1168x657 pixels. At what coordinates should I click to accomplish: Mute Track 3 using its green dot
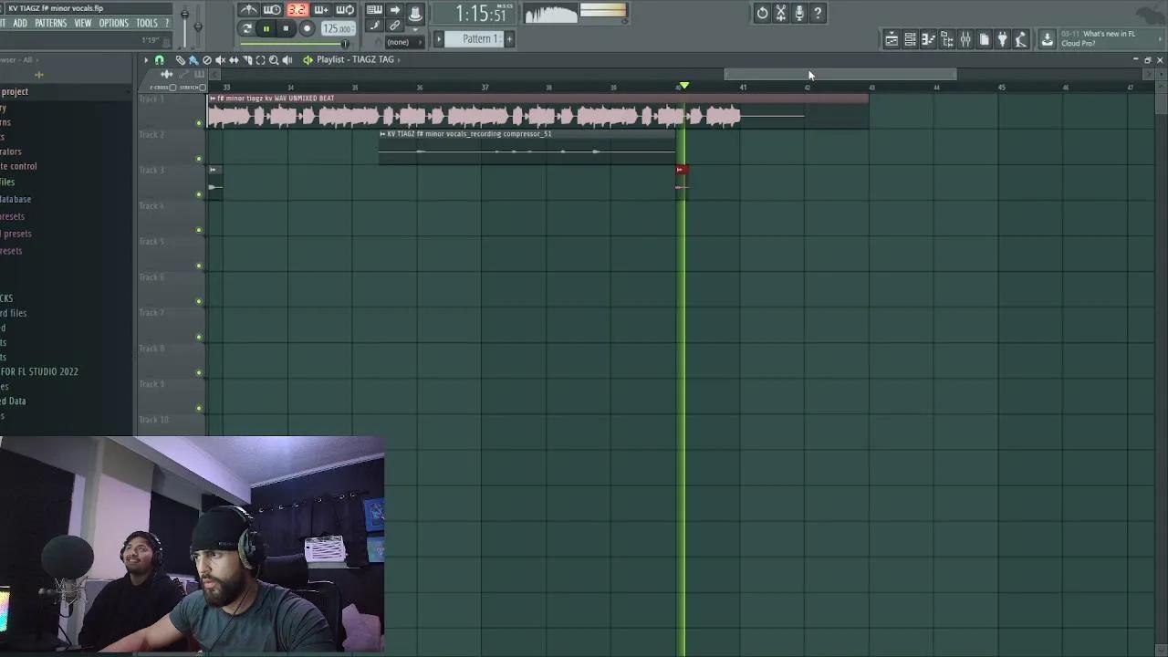199,194
